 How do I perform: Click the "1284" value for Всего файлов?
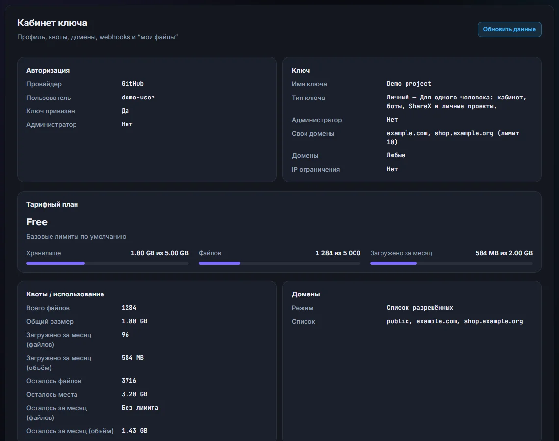[x=128, y=308]
